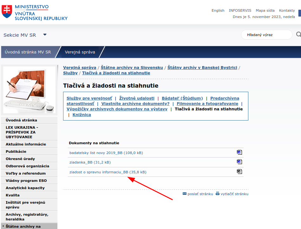Click the search magnifier icon
Viewport: 301px width, 229px height.
(x=298, y=35)
